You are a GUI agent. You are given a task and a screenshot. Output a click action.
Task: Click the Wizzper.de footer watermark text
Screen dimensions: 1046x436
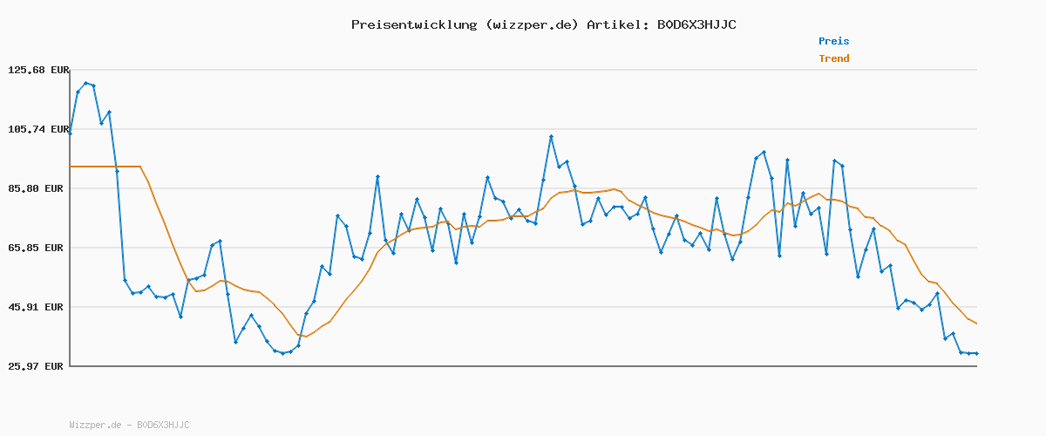coord(129,425)
